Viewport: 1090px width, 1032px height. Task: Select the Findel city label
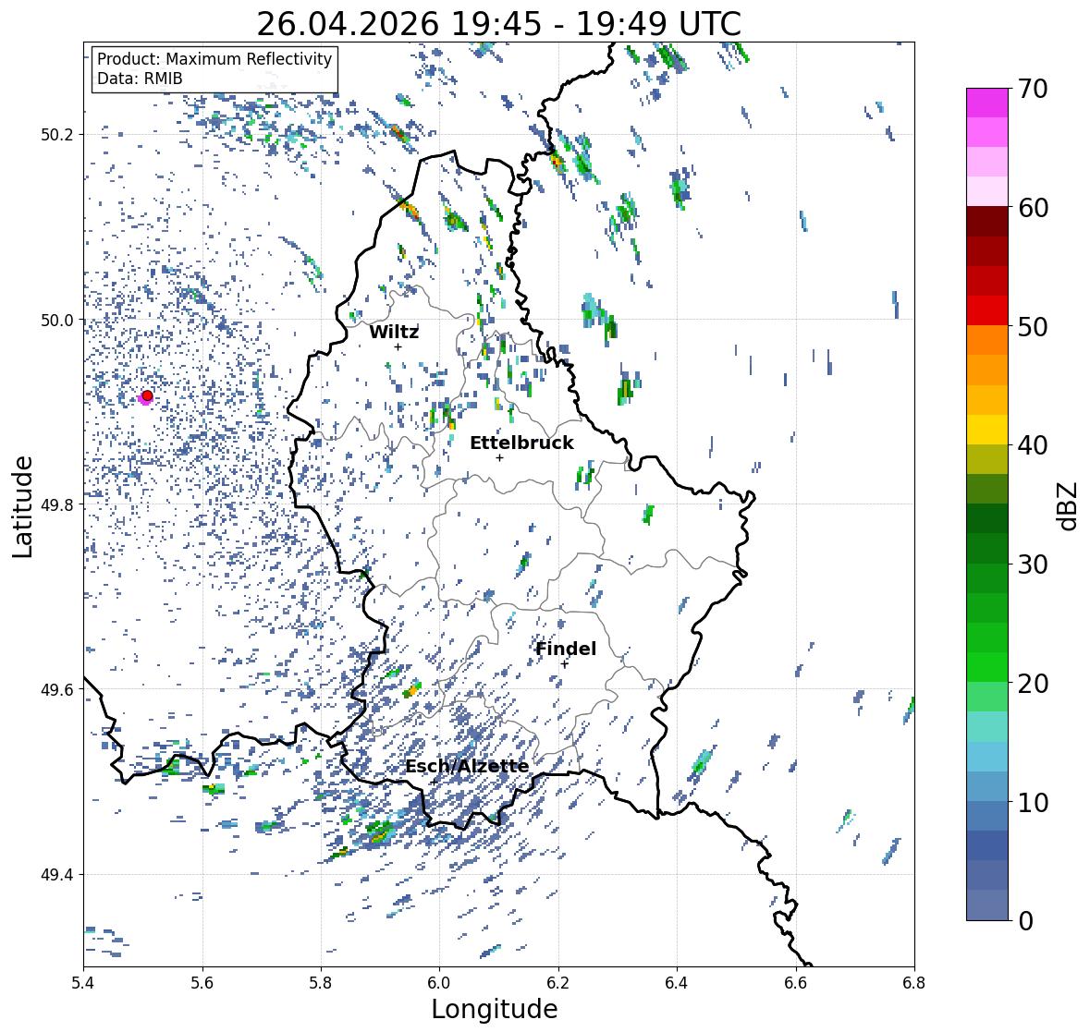(566, 649)
